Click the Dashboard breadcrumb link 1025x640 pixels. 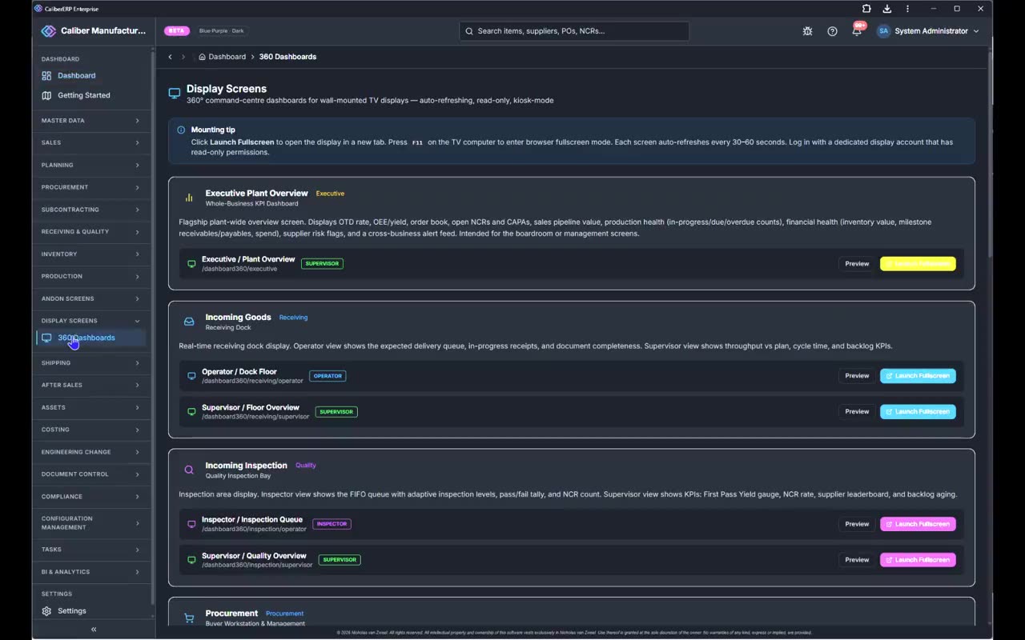227,57
